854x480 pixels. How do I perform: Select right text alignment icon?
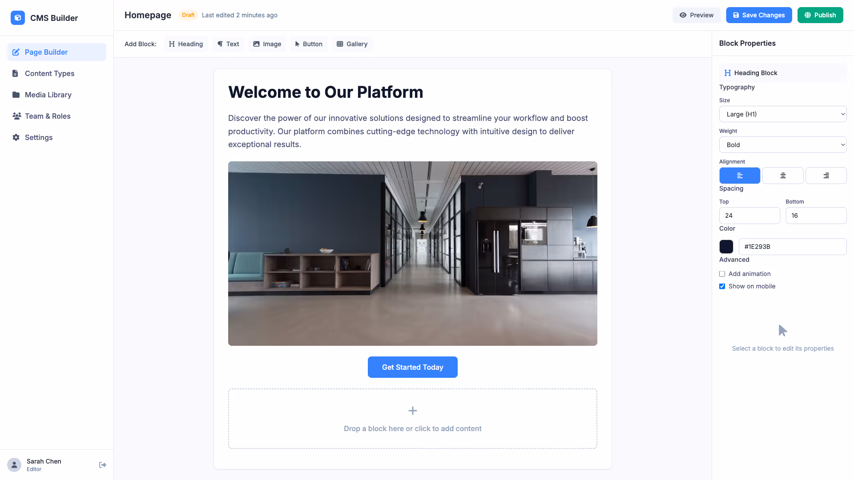pos(826,176)
